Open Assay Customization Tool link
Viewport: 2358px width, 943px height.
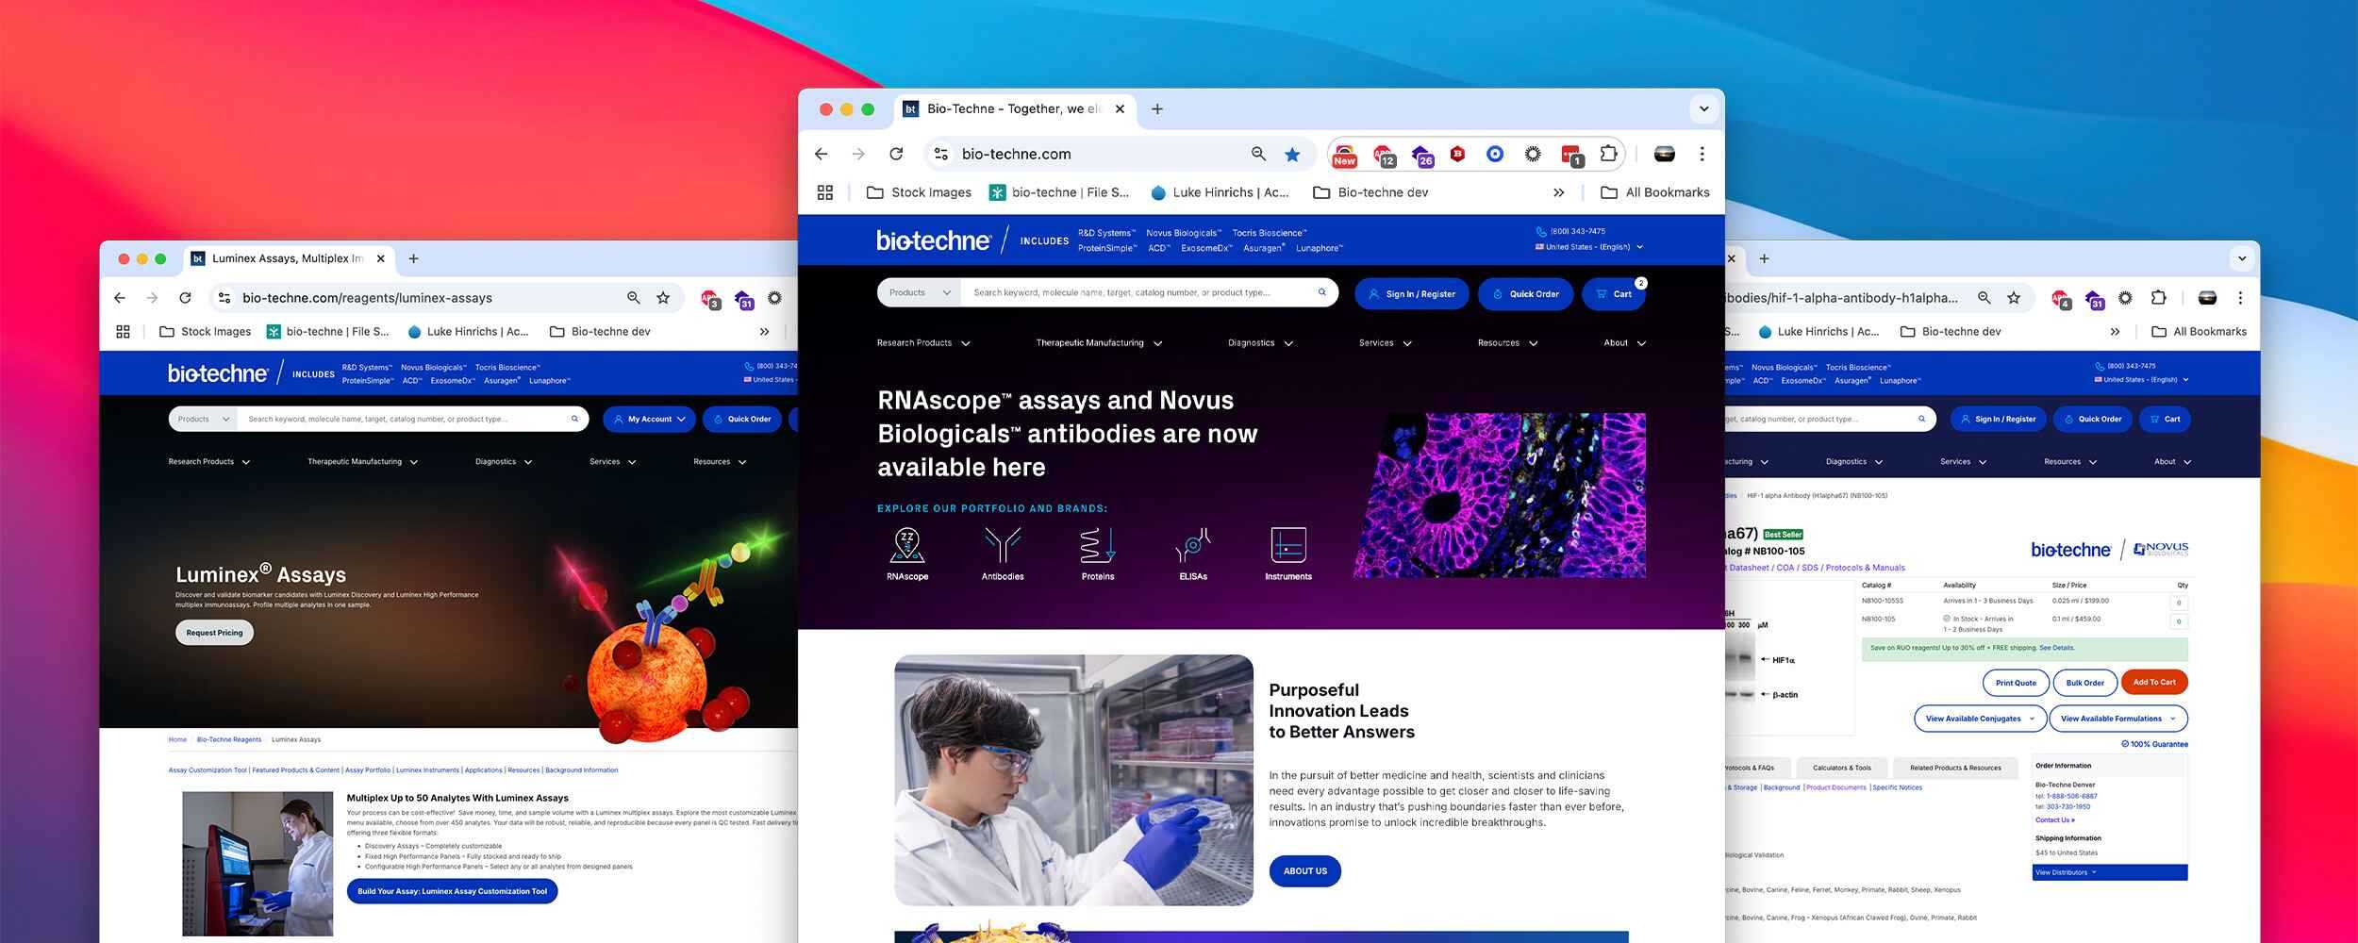pos(208,770)
